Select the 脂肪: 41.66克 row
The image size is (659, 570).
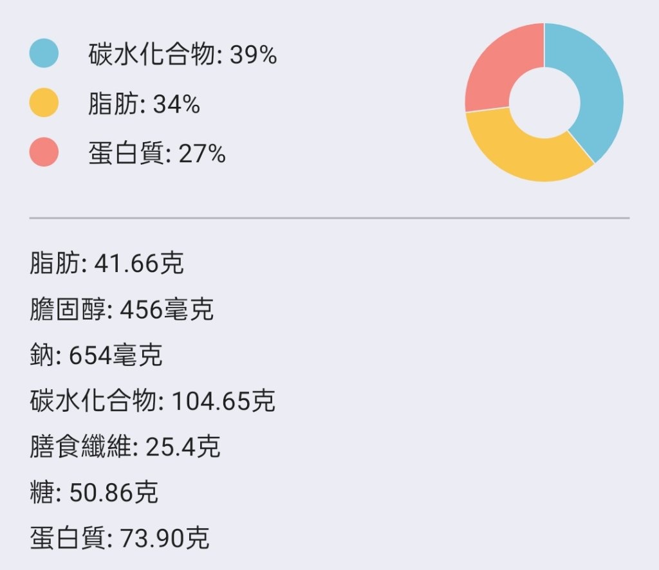tap(107, 263)
